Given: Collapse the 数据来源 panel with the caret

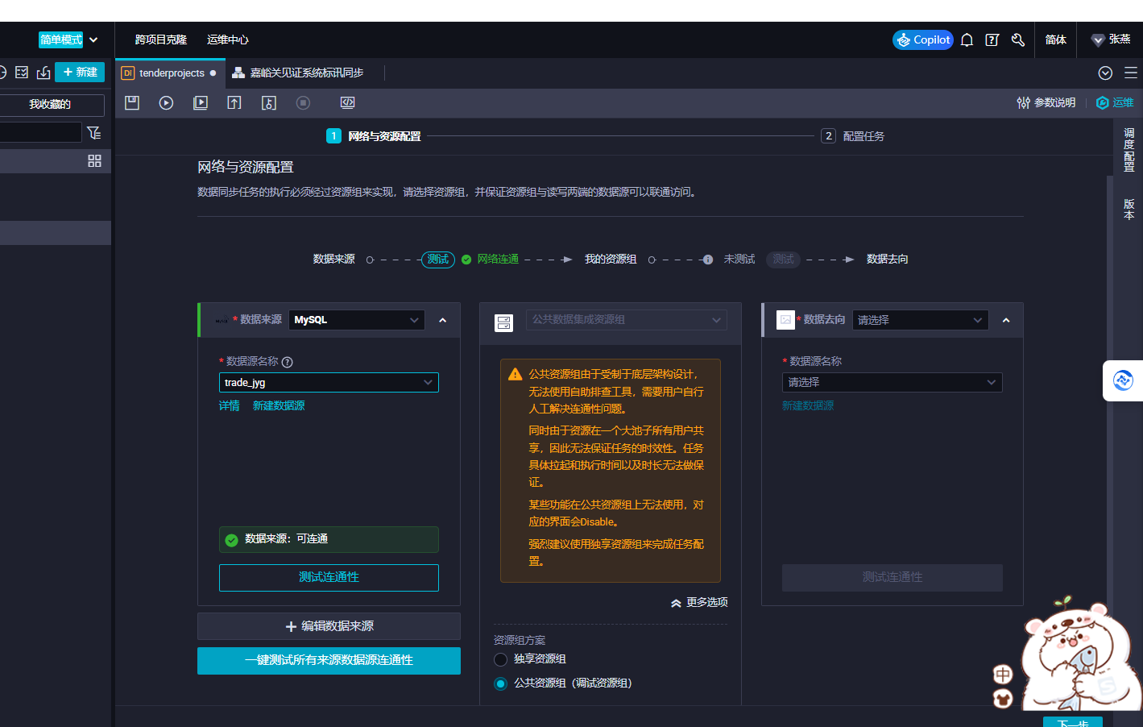Looking at the screenshot, I should (x=442, y=320).
